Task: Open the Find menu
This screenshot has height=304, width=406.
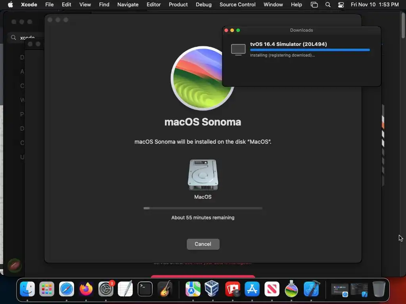Action: (x=104, y=4)
